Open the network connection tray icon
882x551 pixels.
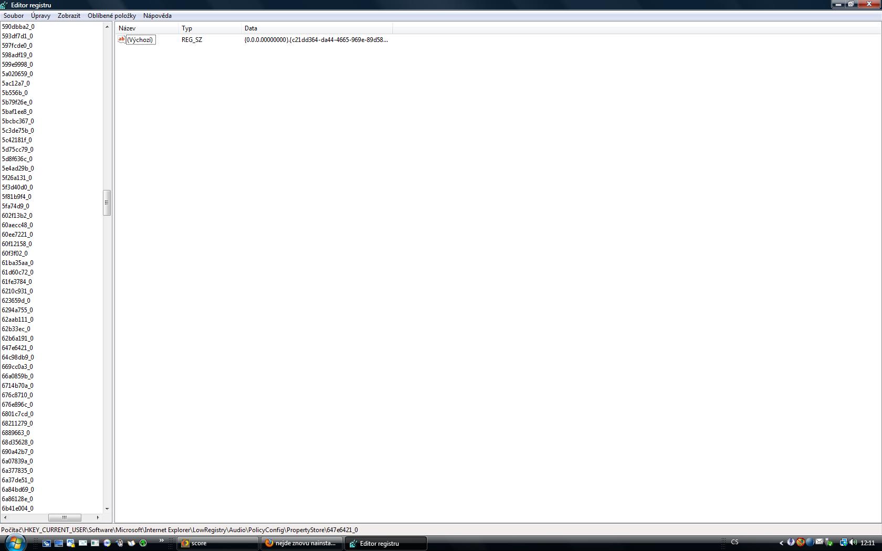[844, 542]
